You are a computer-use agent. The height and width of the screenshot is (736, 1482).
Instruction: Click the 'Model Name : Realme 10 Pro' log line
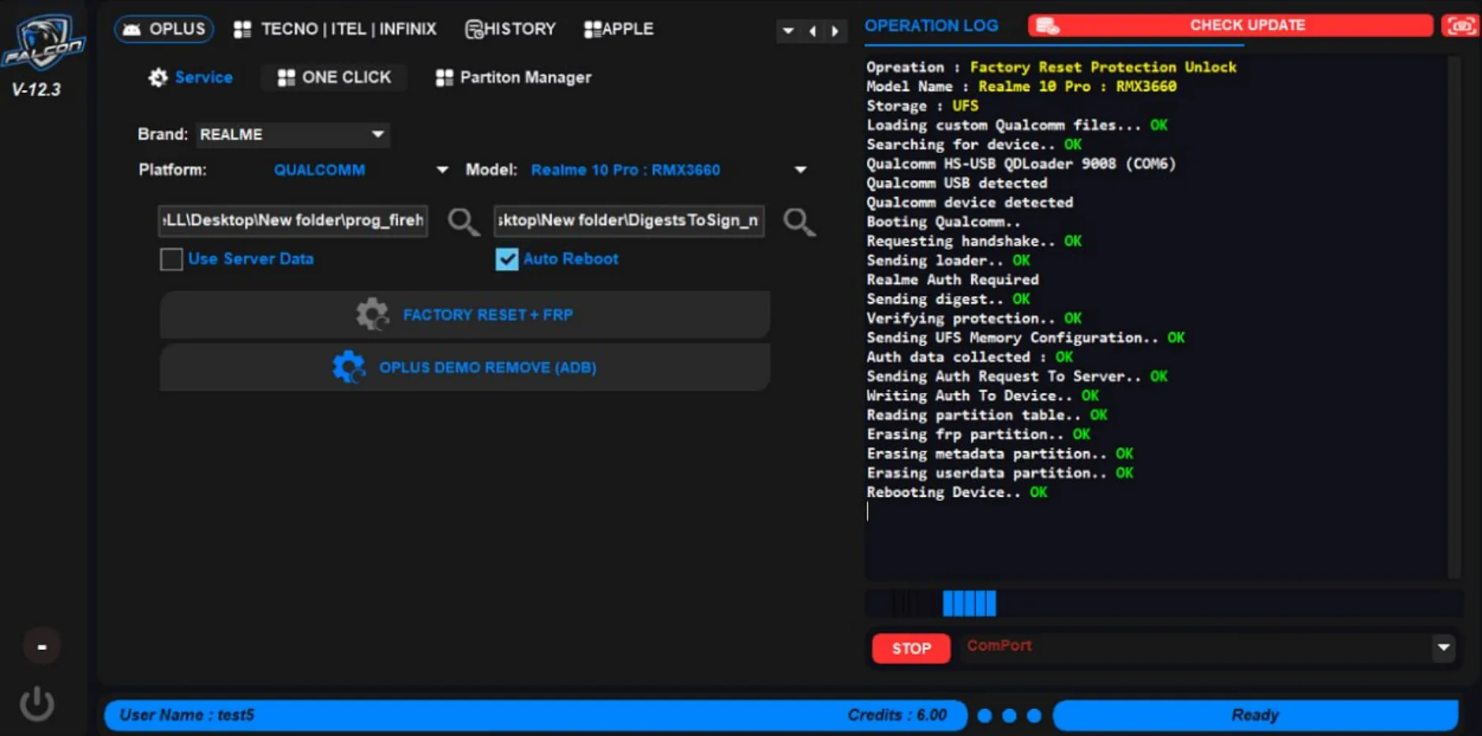pos(1022,87)
